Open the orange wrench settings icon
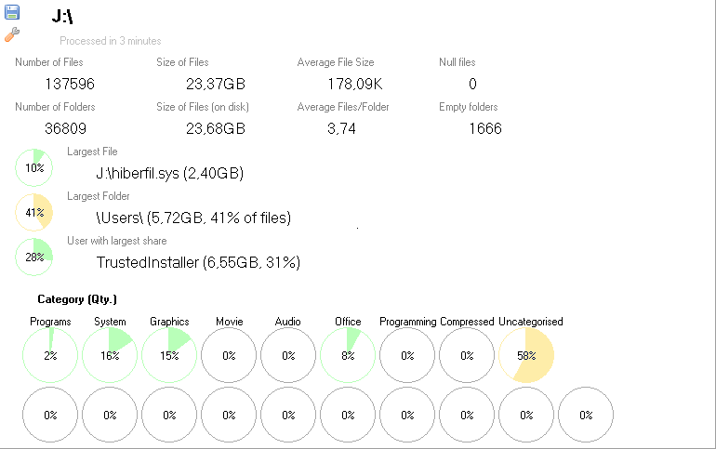This screenshot has width=716, height=449. [x=12, y=34]
